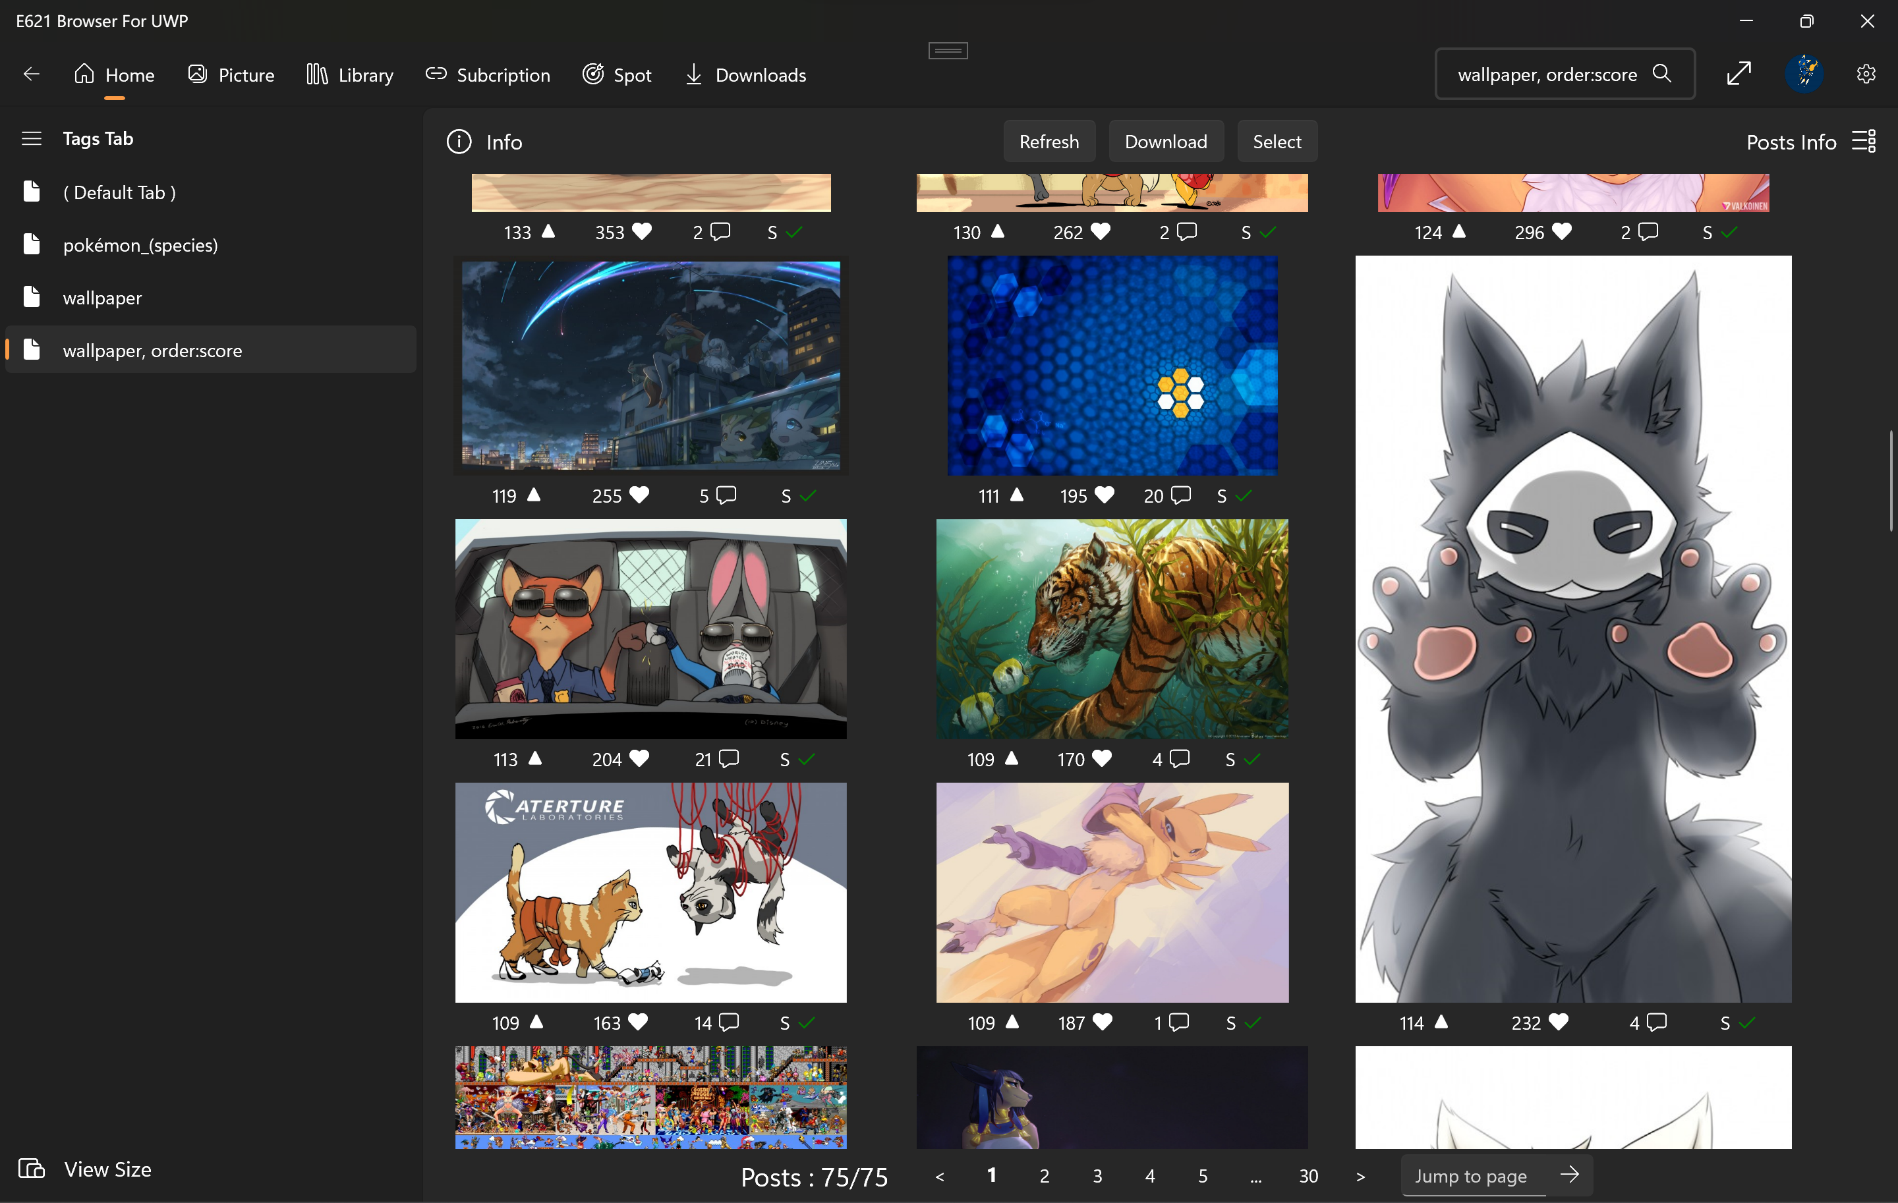Favorite the blue hexagon wallpaper post

1105,495
